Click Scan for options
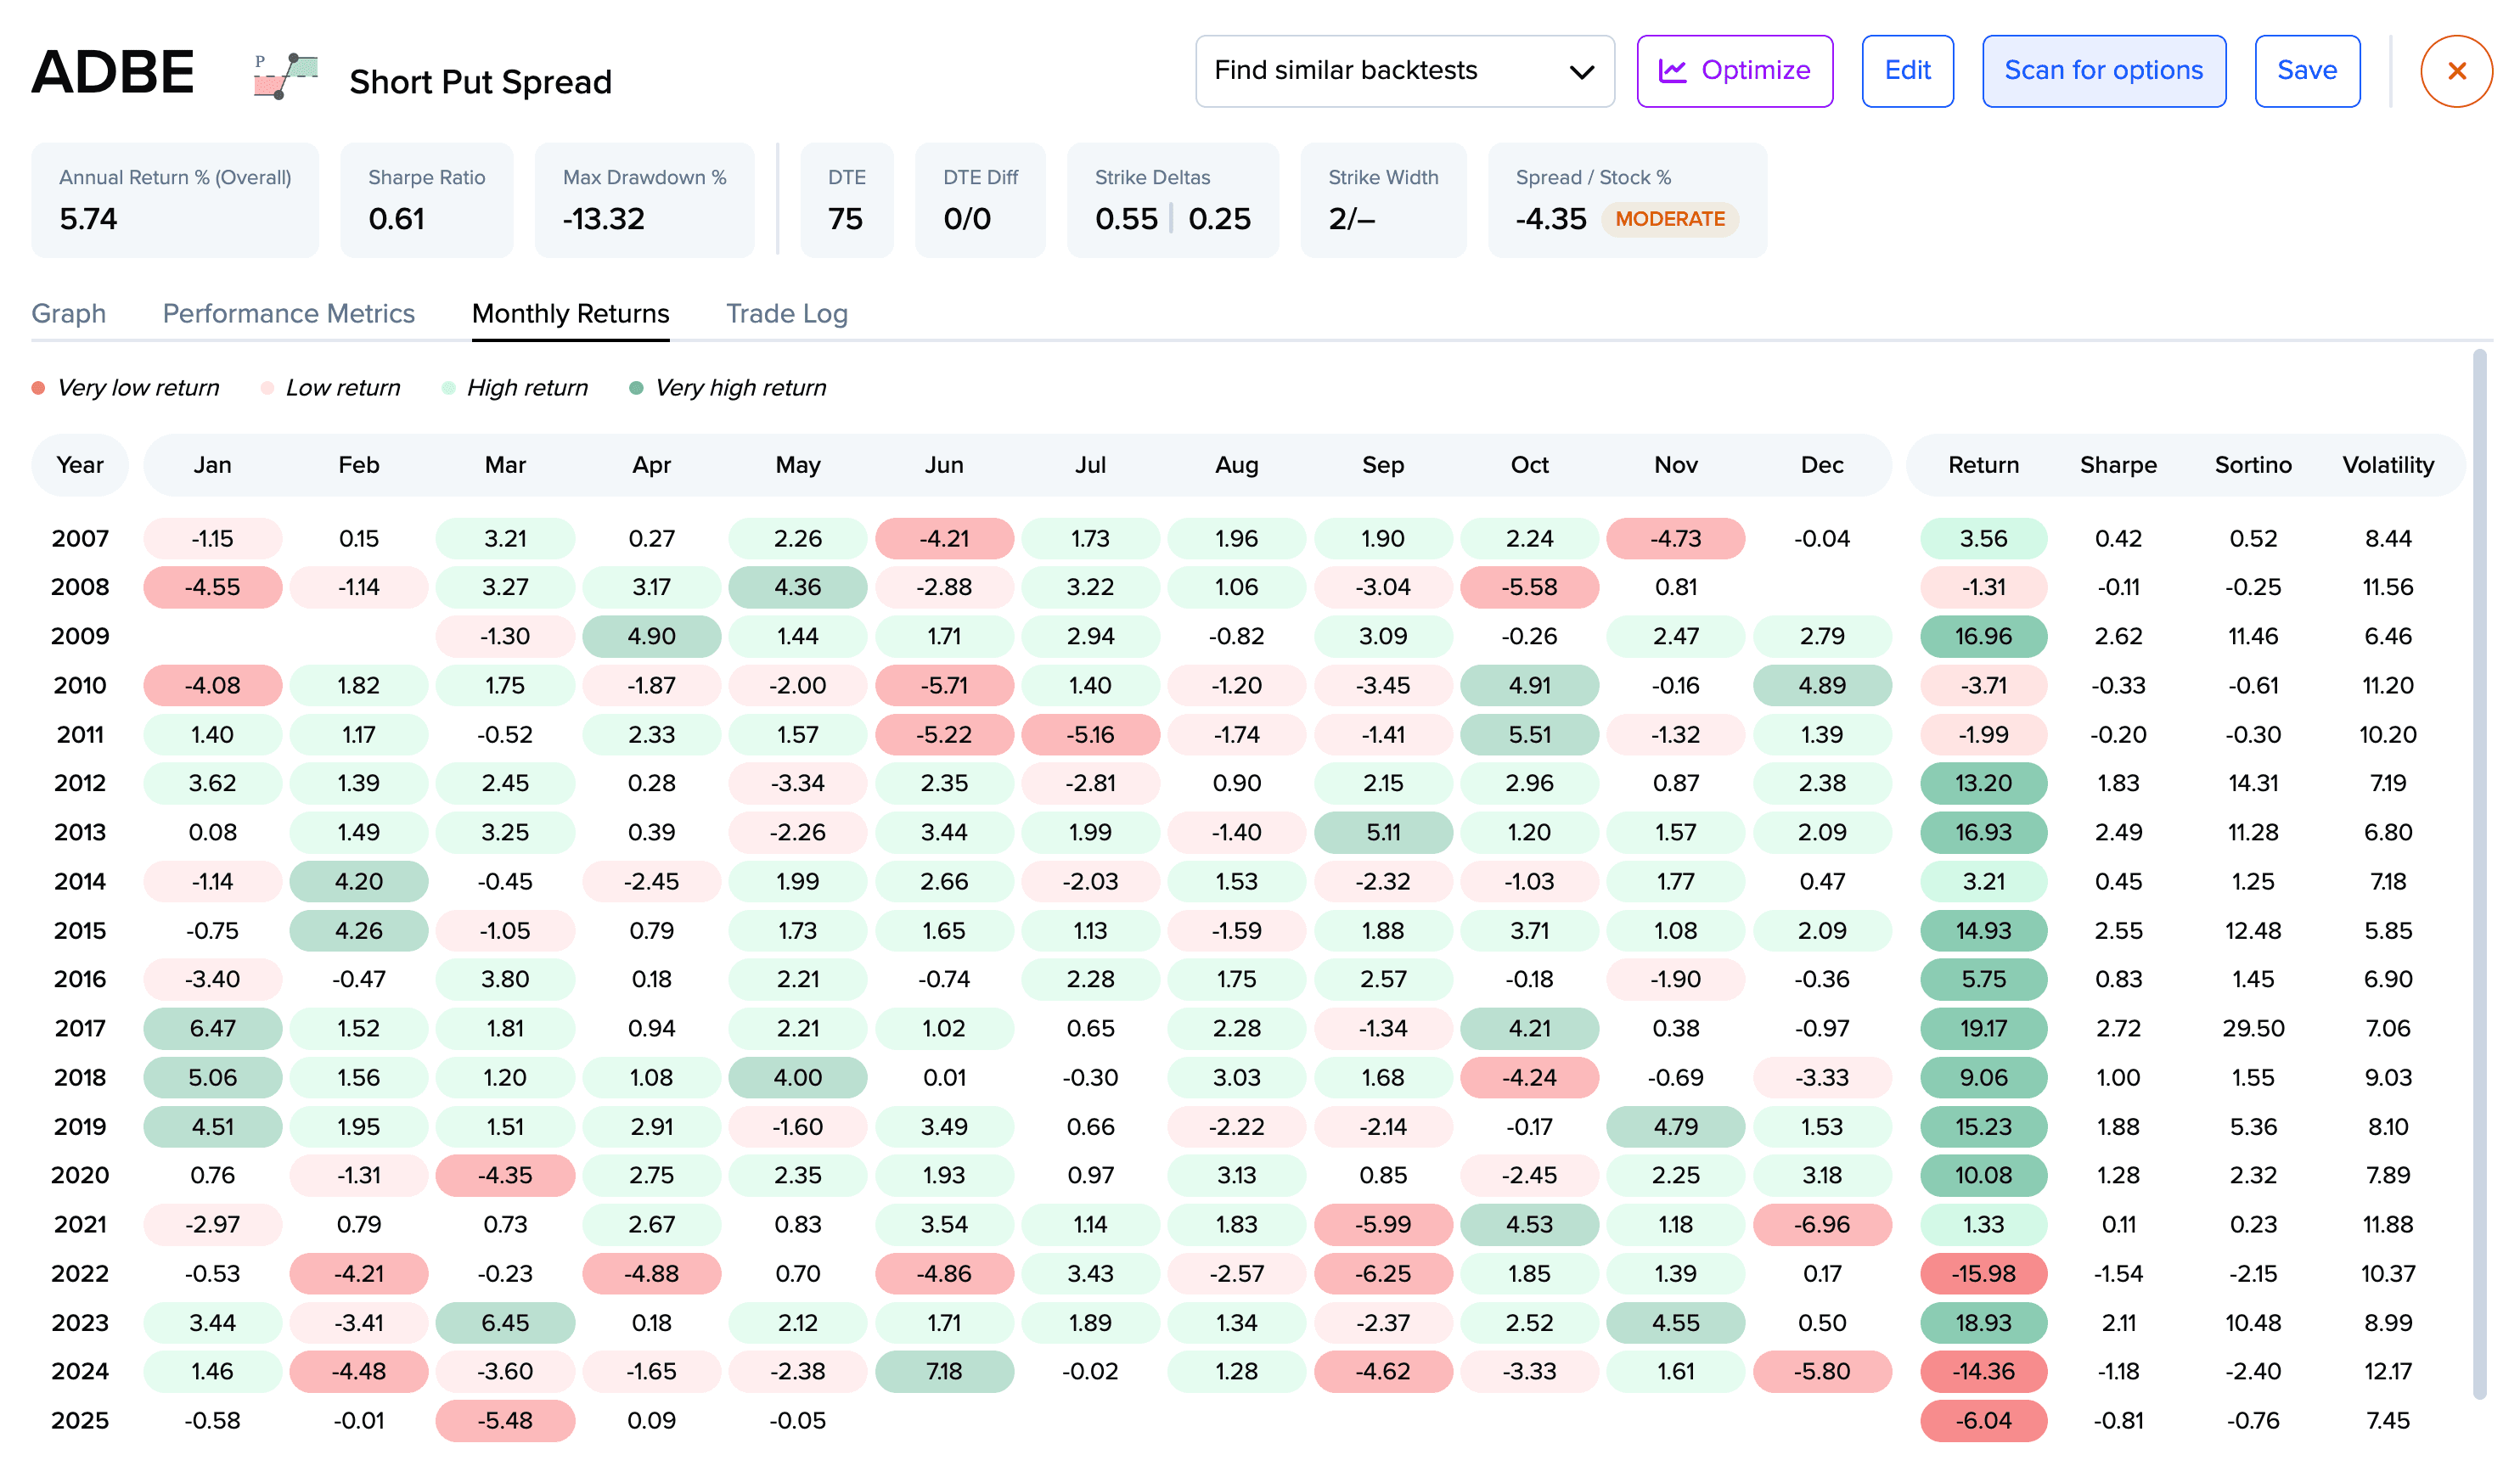The width and height of the screenshot is (2520, 1477). point(2104,71)
